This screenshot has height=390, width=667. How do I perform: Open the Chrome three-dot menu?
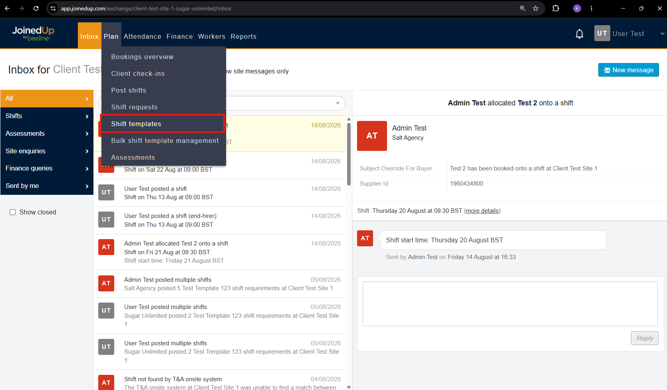(592, 8)
